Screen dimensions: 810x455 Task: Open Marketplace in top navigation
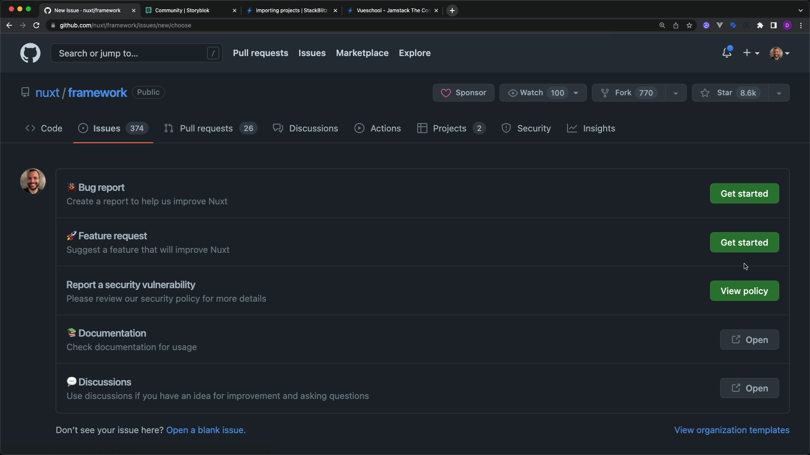tap(362, 53)
